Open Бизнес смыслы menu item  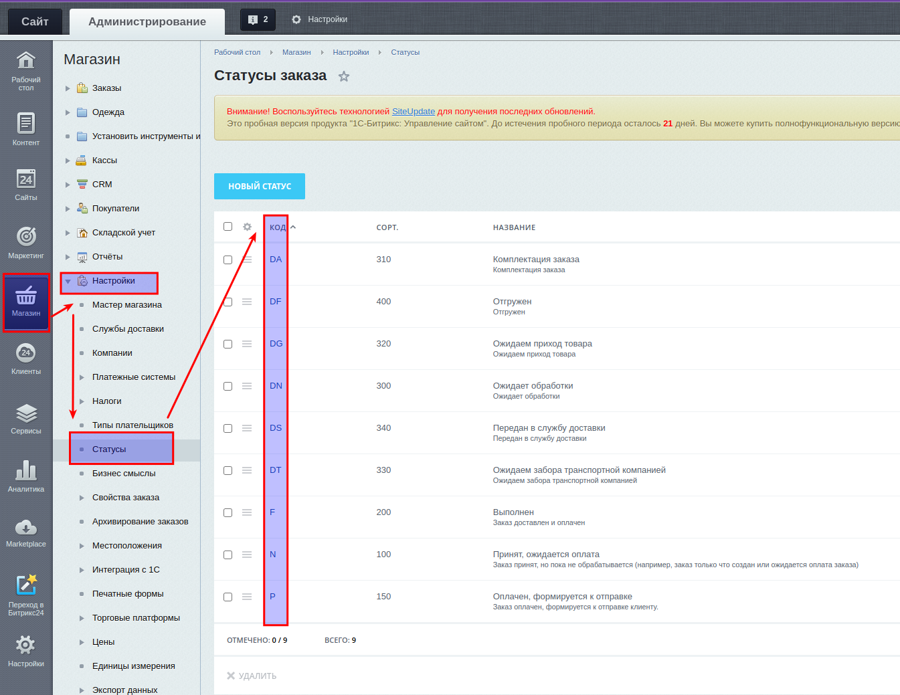(124, 474)
